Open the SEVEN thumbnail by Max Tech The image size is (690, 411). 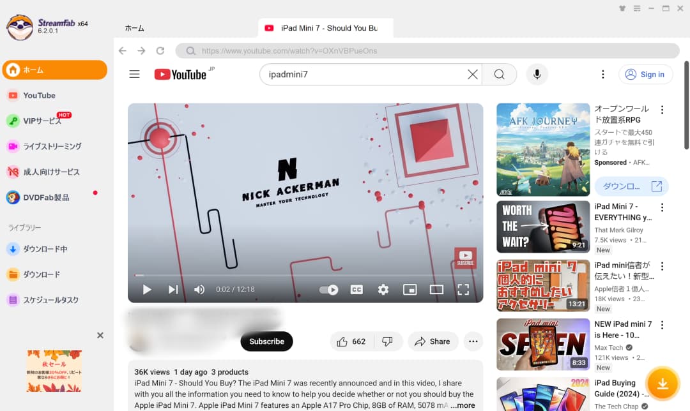[x=543, y=345]
